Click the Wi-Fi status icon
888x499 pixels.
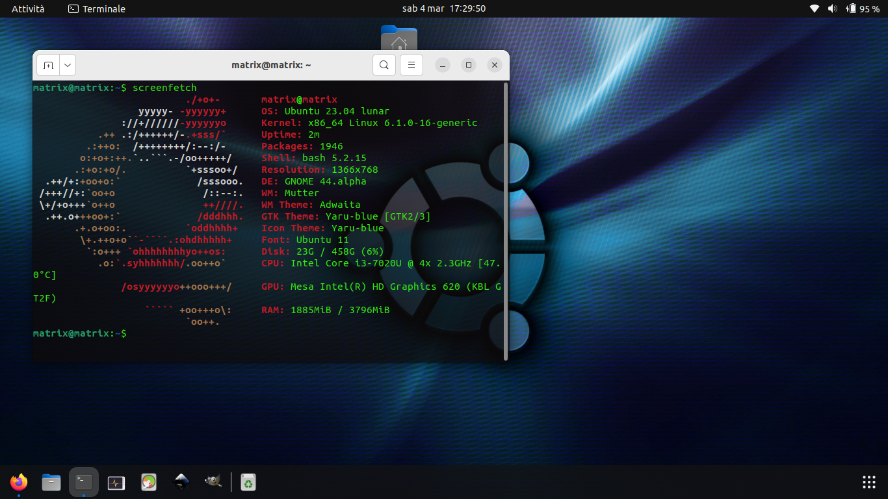815,8
